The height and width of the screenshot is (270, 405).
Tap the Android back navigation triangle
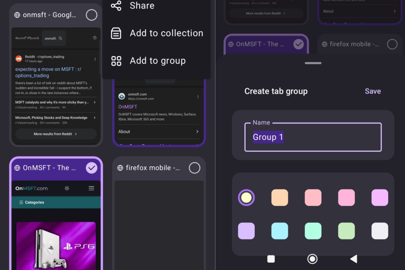click(x=354, y=259)
